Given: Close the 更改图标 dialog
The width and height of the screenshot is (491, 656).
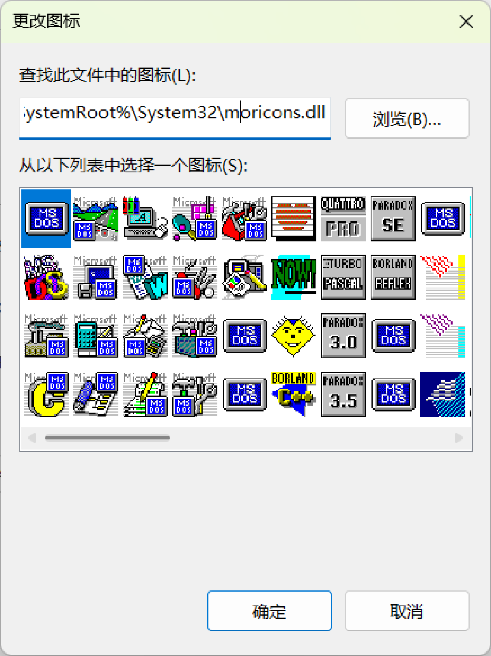Looking at the screenshot, I should point(466,21).
